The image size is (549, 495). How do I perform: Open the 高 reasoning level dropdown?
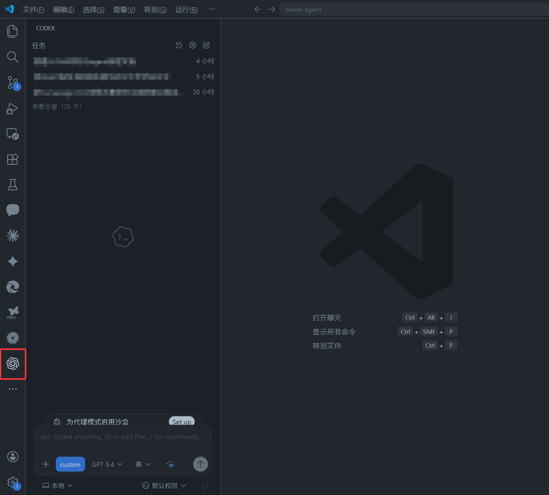coord(142,464)
